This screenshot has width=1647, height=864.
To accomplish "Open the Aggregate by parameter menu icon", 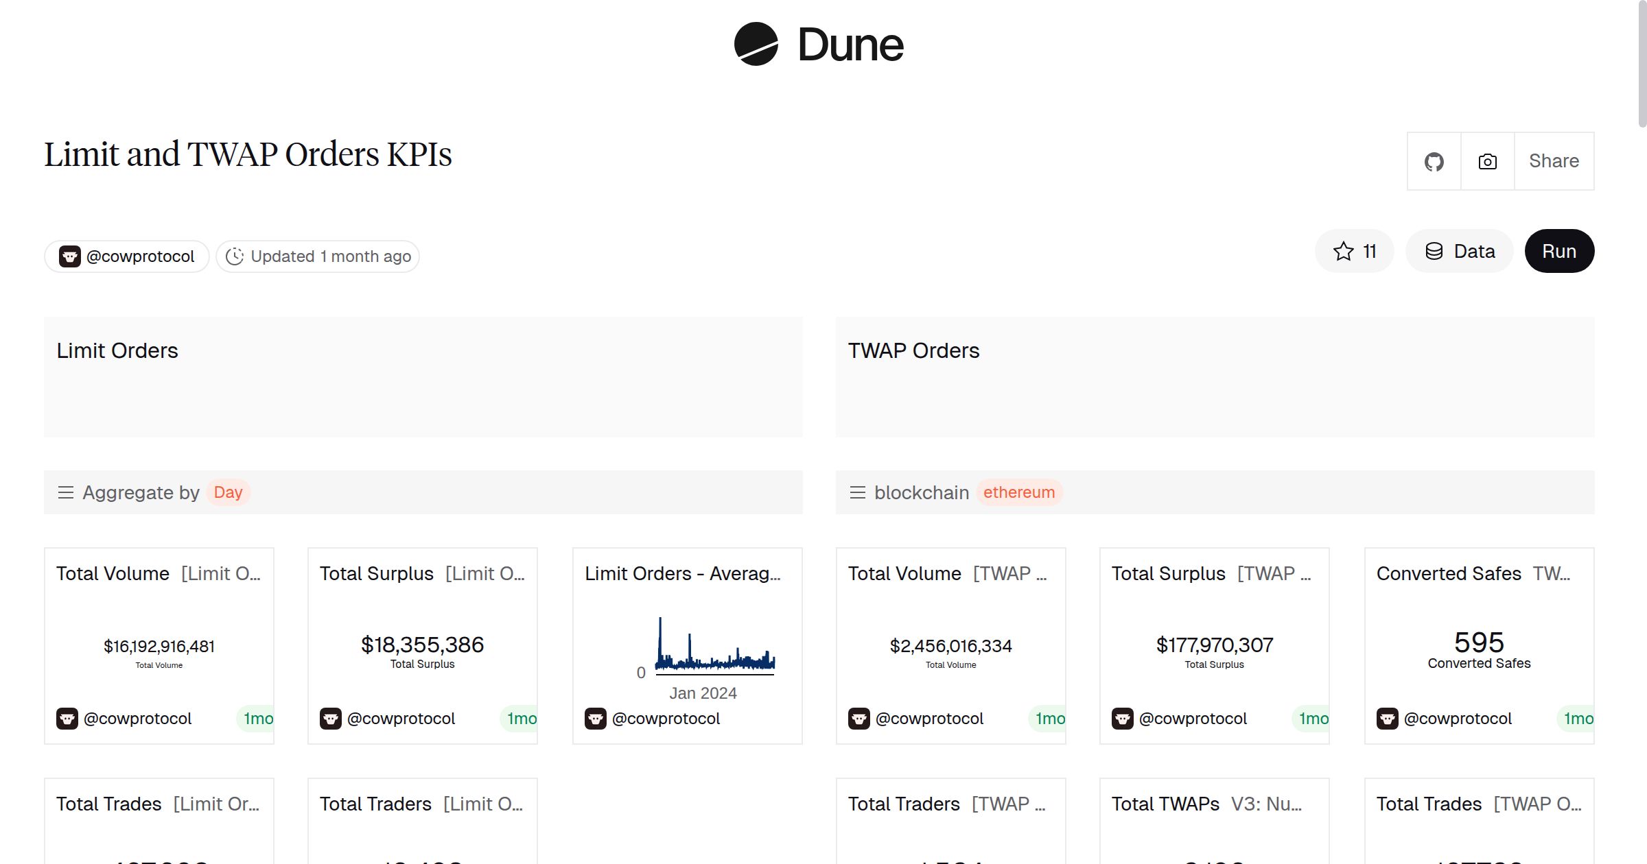I will (x=66, y=492).
